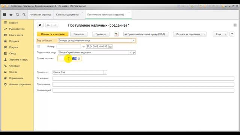The image size is (240, 135).
Task: Open Favorites star icon
Action: coord(11,15)
